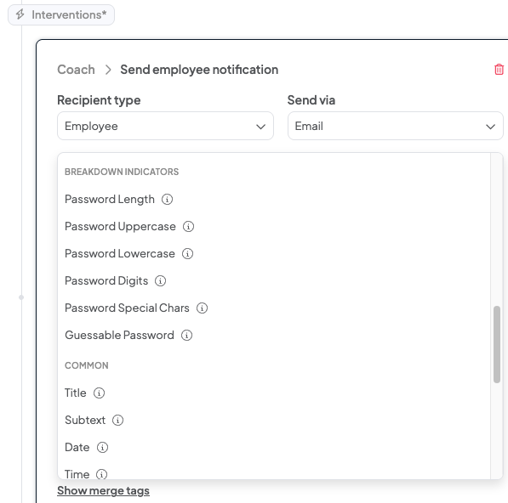Click info icon beside Subtext
508x503 pixels.
coord(117,421)
